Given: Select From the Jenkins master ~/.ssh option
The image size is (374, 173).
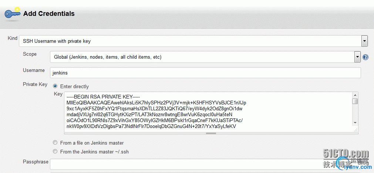Looking at the screenshot, I should coord(55,152).
